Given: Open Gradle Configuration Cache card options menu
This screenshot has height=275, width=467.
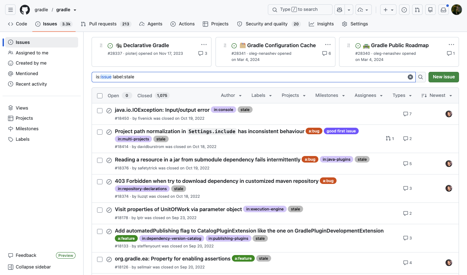Looking at the screenshot, I should pos(328,45).
